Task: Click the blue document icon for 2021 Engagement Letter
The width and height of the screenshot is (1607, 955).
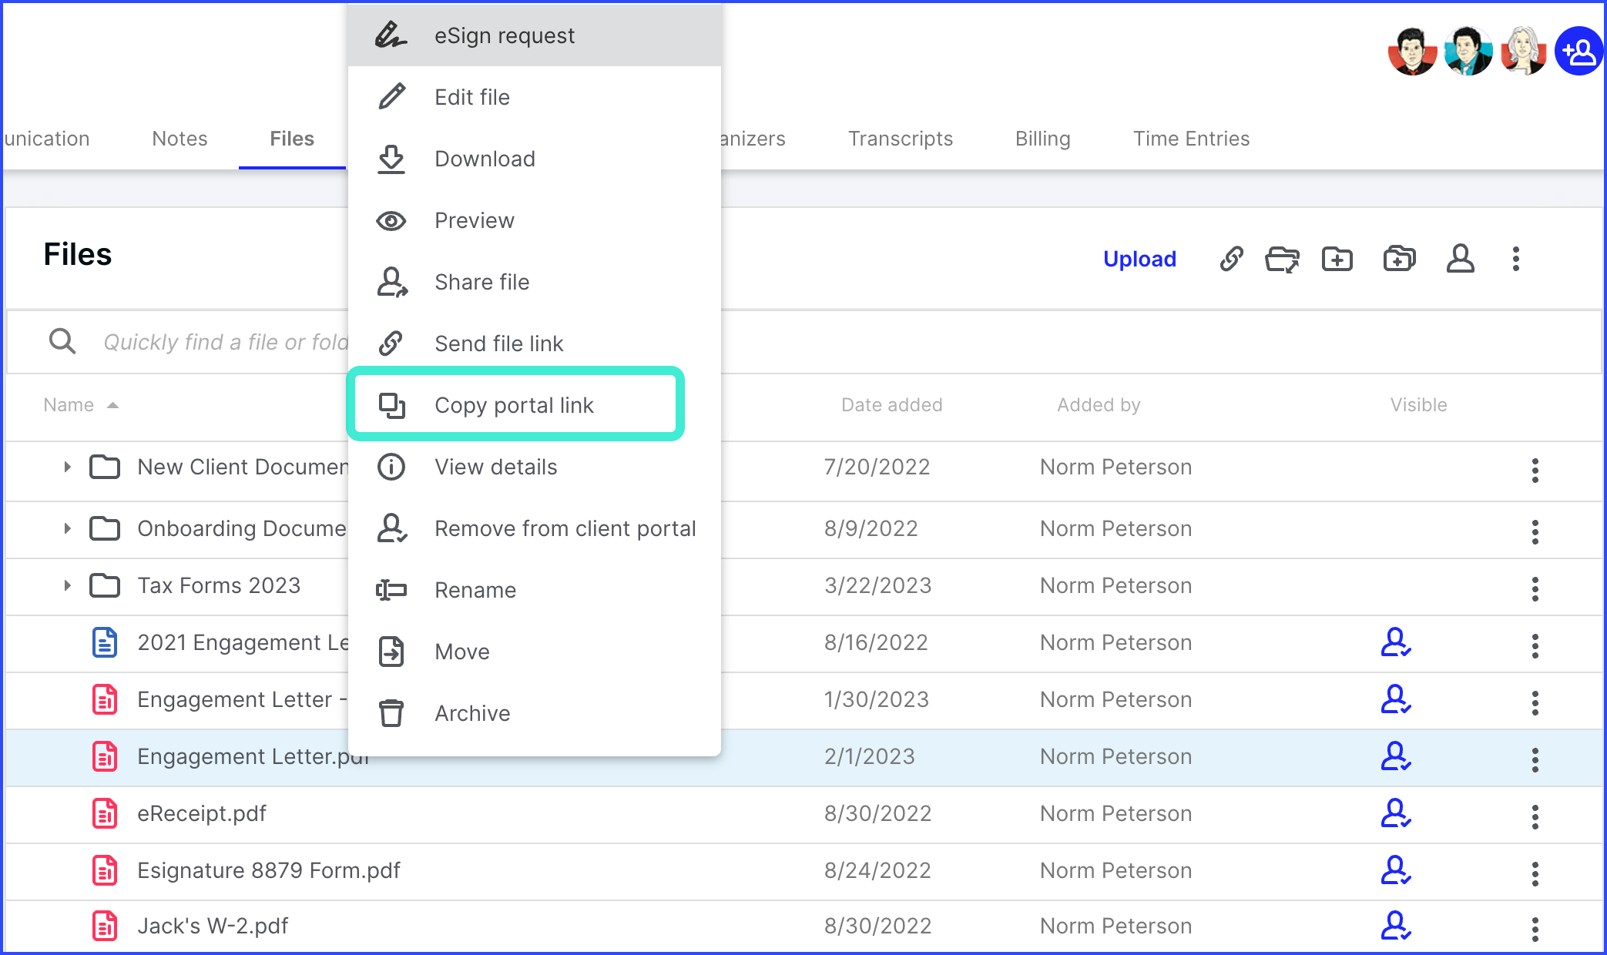Action: (x=104, y=642)
